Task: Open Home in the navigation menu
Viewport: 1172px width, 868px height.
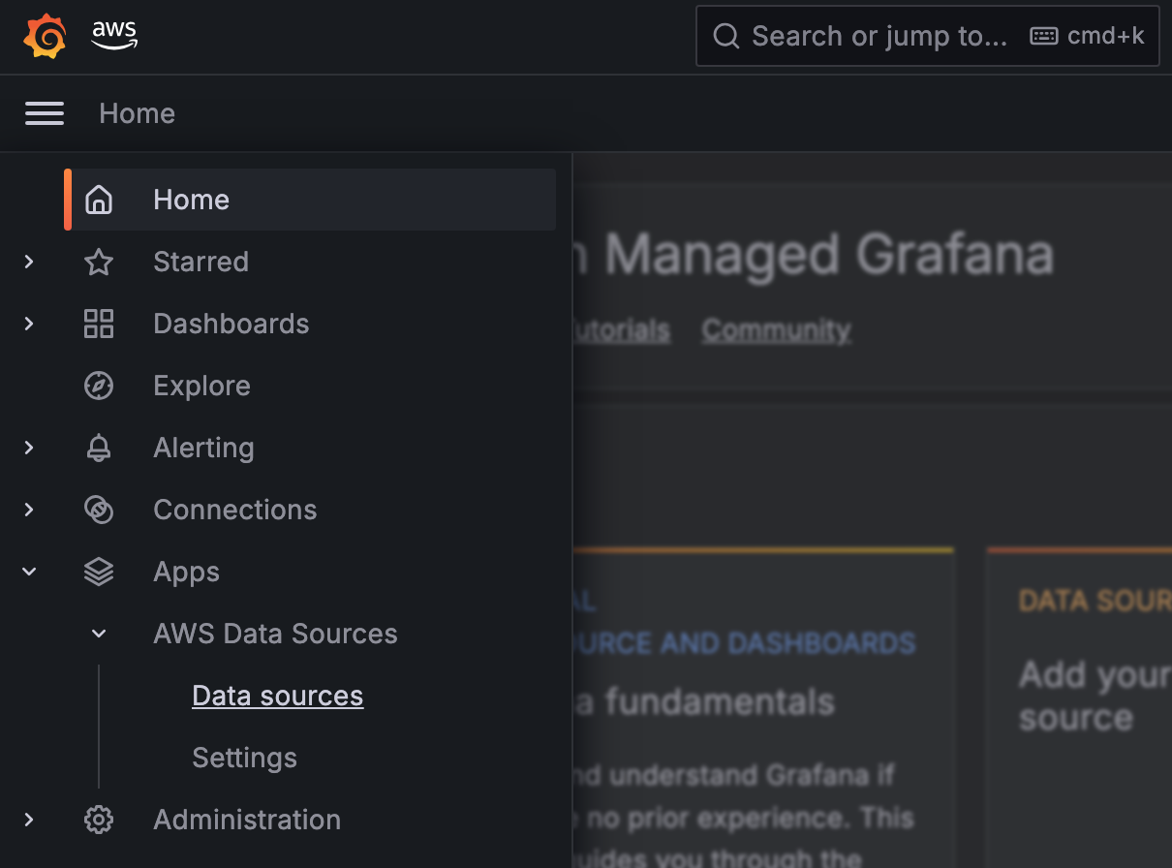Action: click(310, 200)
